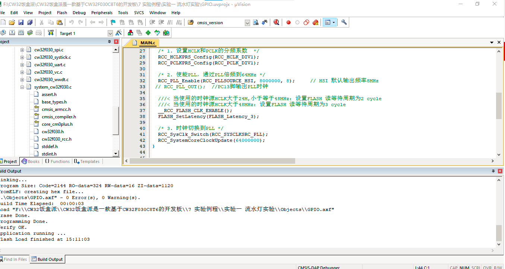
Task: Click the Open file folder icon
Action: 12,22
